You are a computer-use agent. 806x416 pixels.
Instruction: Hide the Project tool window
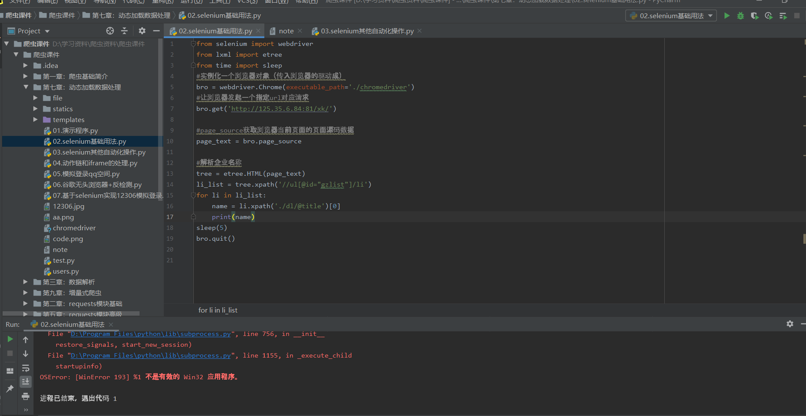pyautogui.click(x=156, y=31)
